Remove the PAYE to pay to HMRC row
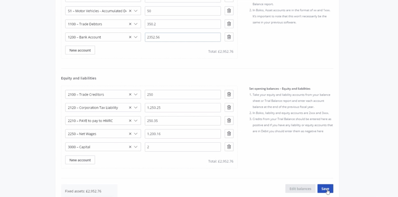 coord(228,121)
